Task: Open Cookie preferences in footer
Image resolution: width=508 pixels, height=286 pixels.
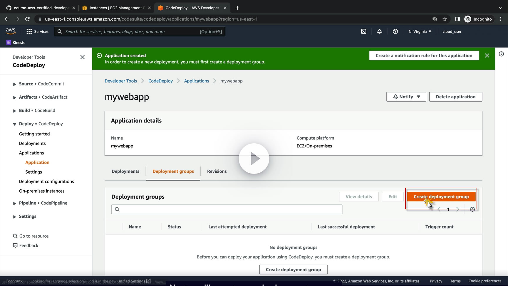Action: 485,281
